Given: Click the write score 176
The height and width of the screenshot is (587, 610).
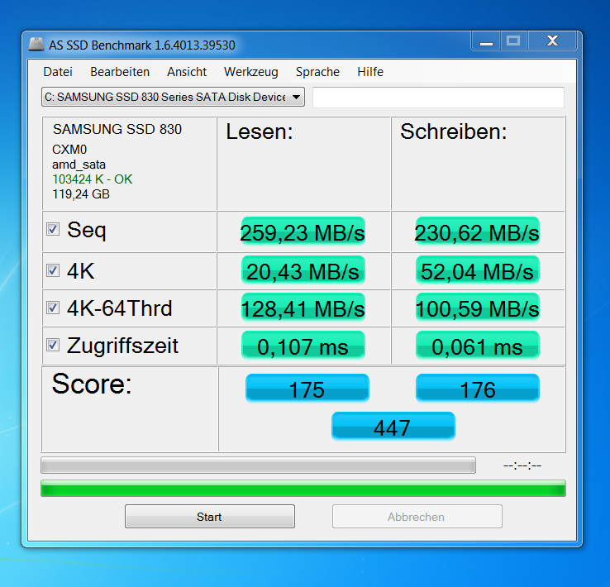Looking at the screenshot, I should point(478,389).
